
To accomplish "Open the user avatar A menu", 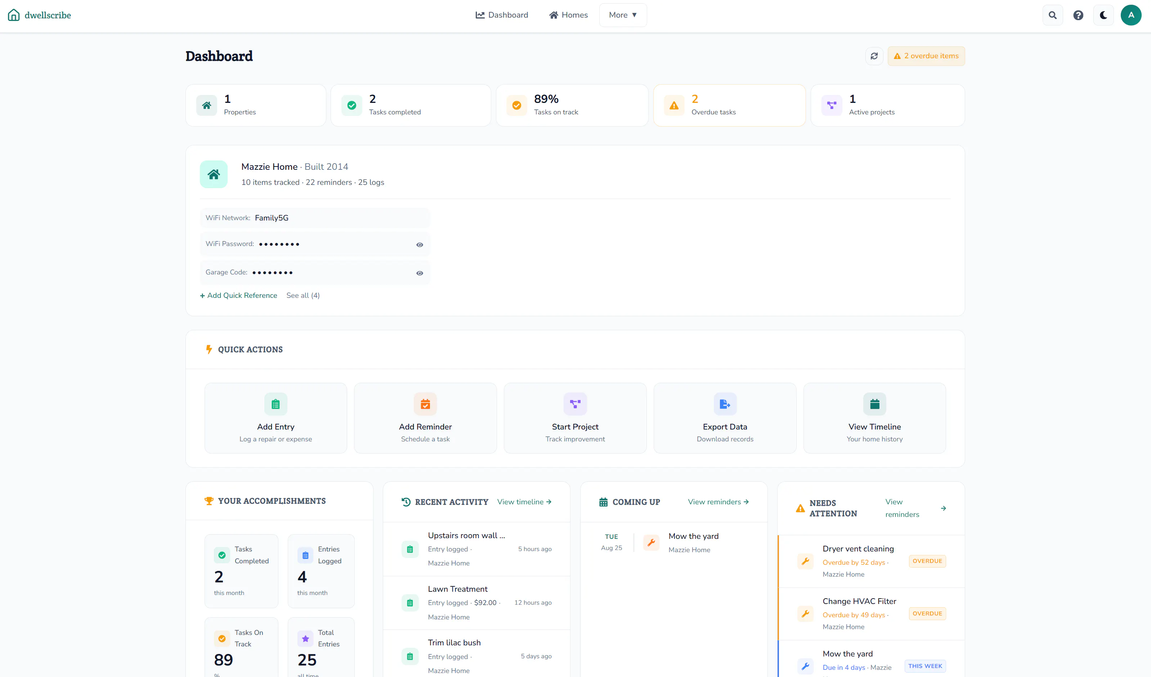I will [x=1131, y=15].
